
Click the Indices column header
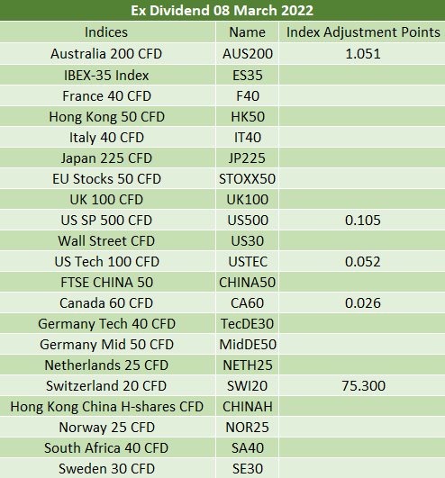pyautogui.click(x=106, y=32)
